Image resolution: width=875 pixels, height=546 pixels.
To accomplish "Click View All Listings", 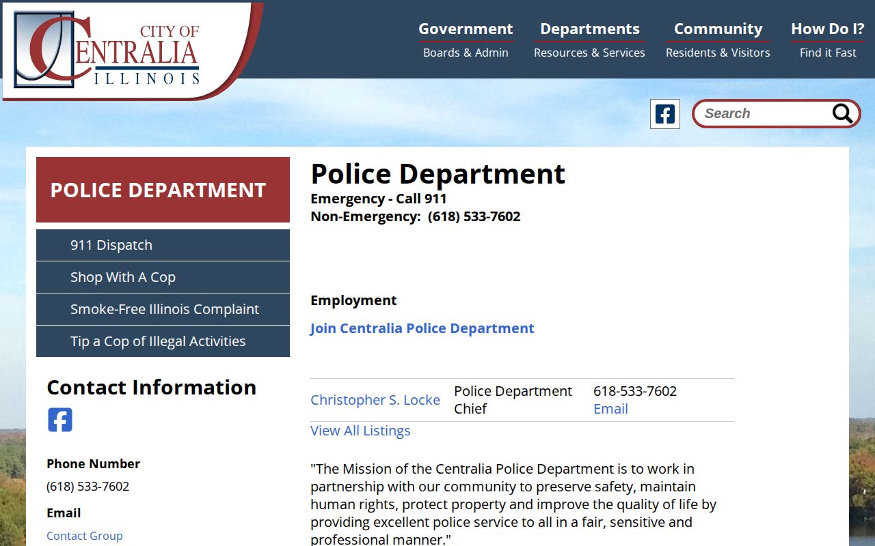I will (x=360, y=431).
